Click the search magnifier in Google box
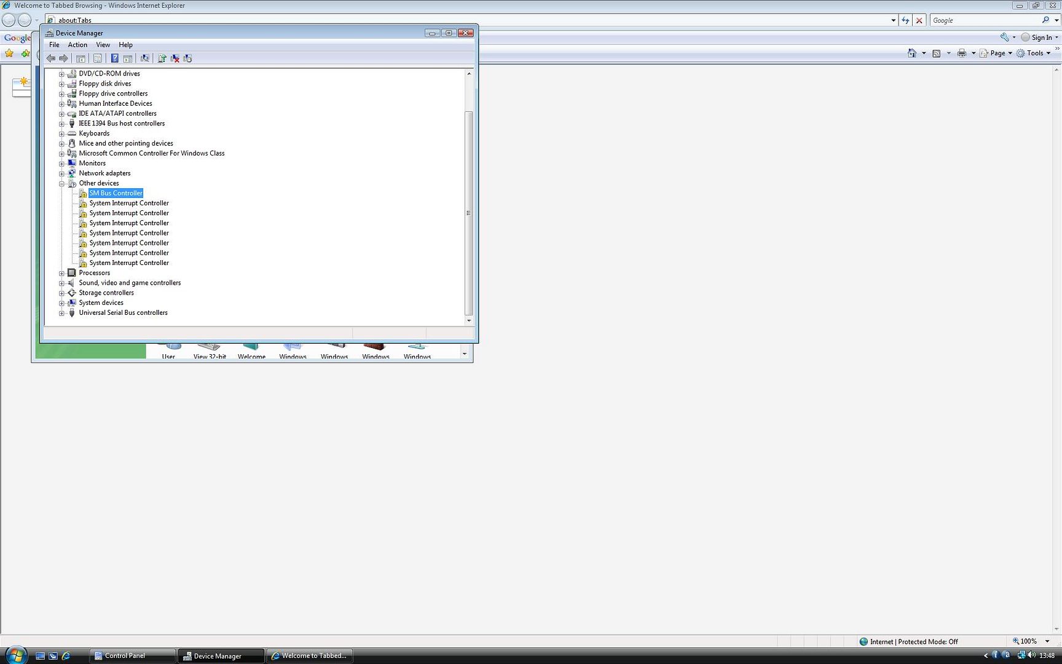 pyautogui.click(x=1045, y=20)
